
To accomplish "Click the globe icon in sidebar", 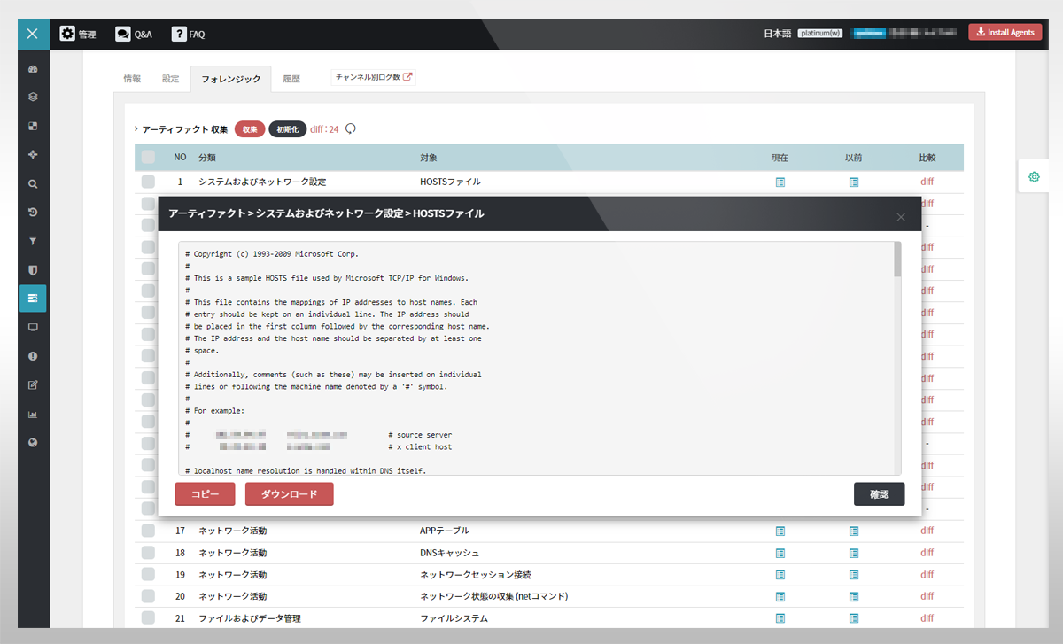I will pos(33,443).
